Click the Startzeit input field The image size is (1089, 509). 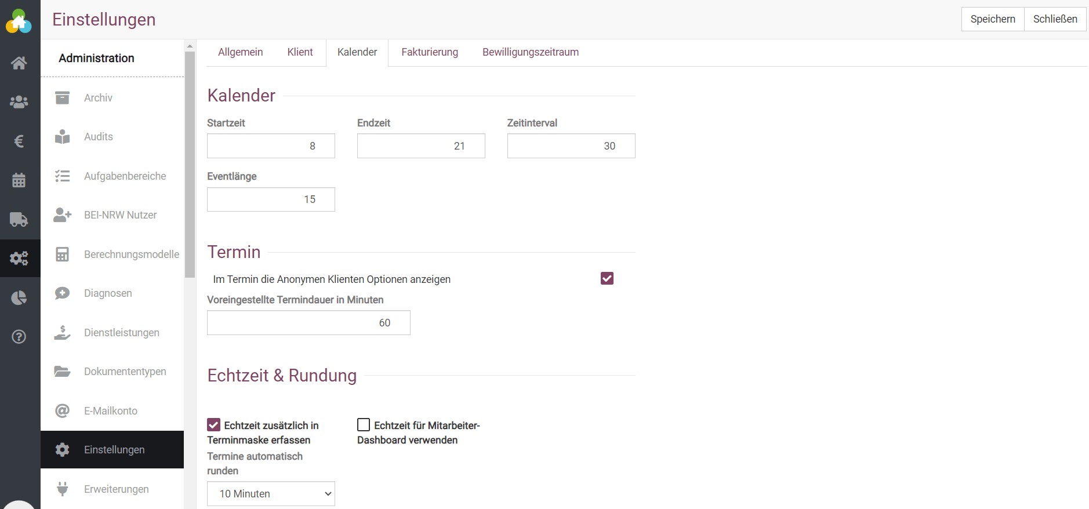[271, 146]
